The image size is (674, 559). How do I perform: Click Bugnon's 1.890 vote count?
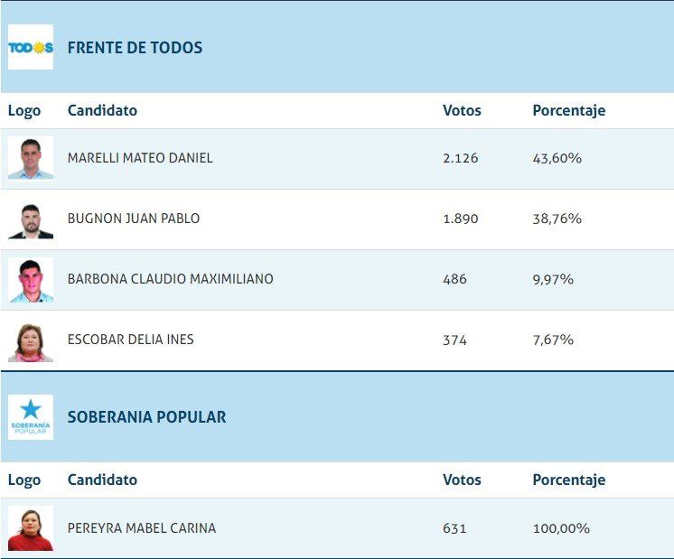point(460,219)
